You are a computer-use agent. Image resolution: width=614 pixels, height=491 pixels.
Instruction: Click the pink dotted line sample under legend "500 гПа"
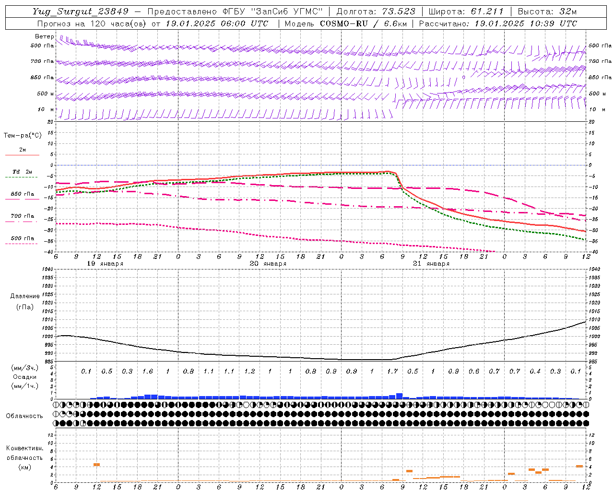tap(21, 244)
